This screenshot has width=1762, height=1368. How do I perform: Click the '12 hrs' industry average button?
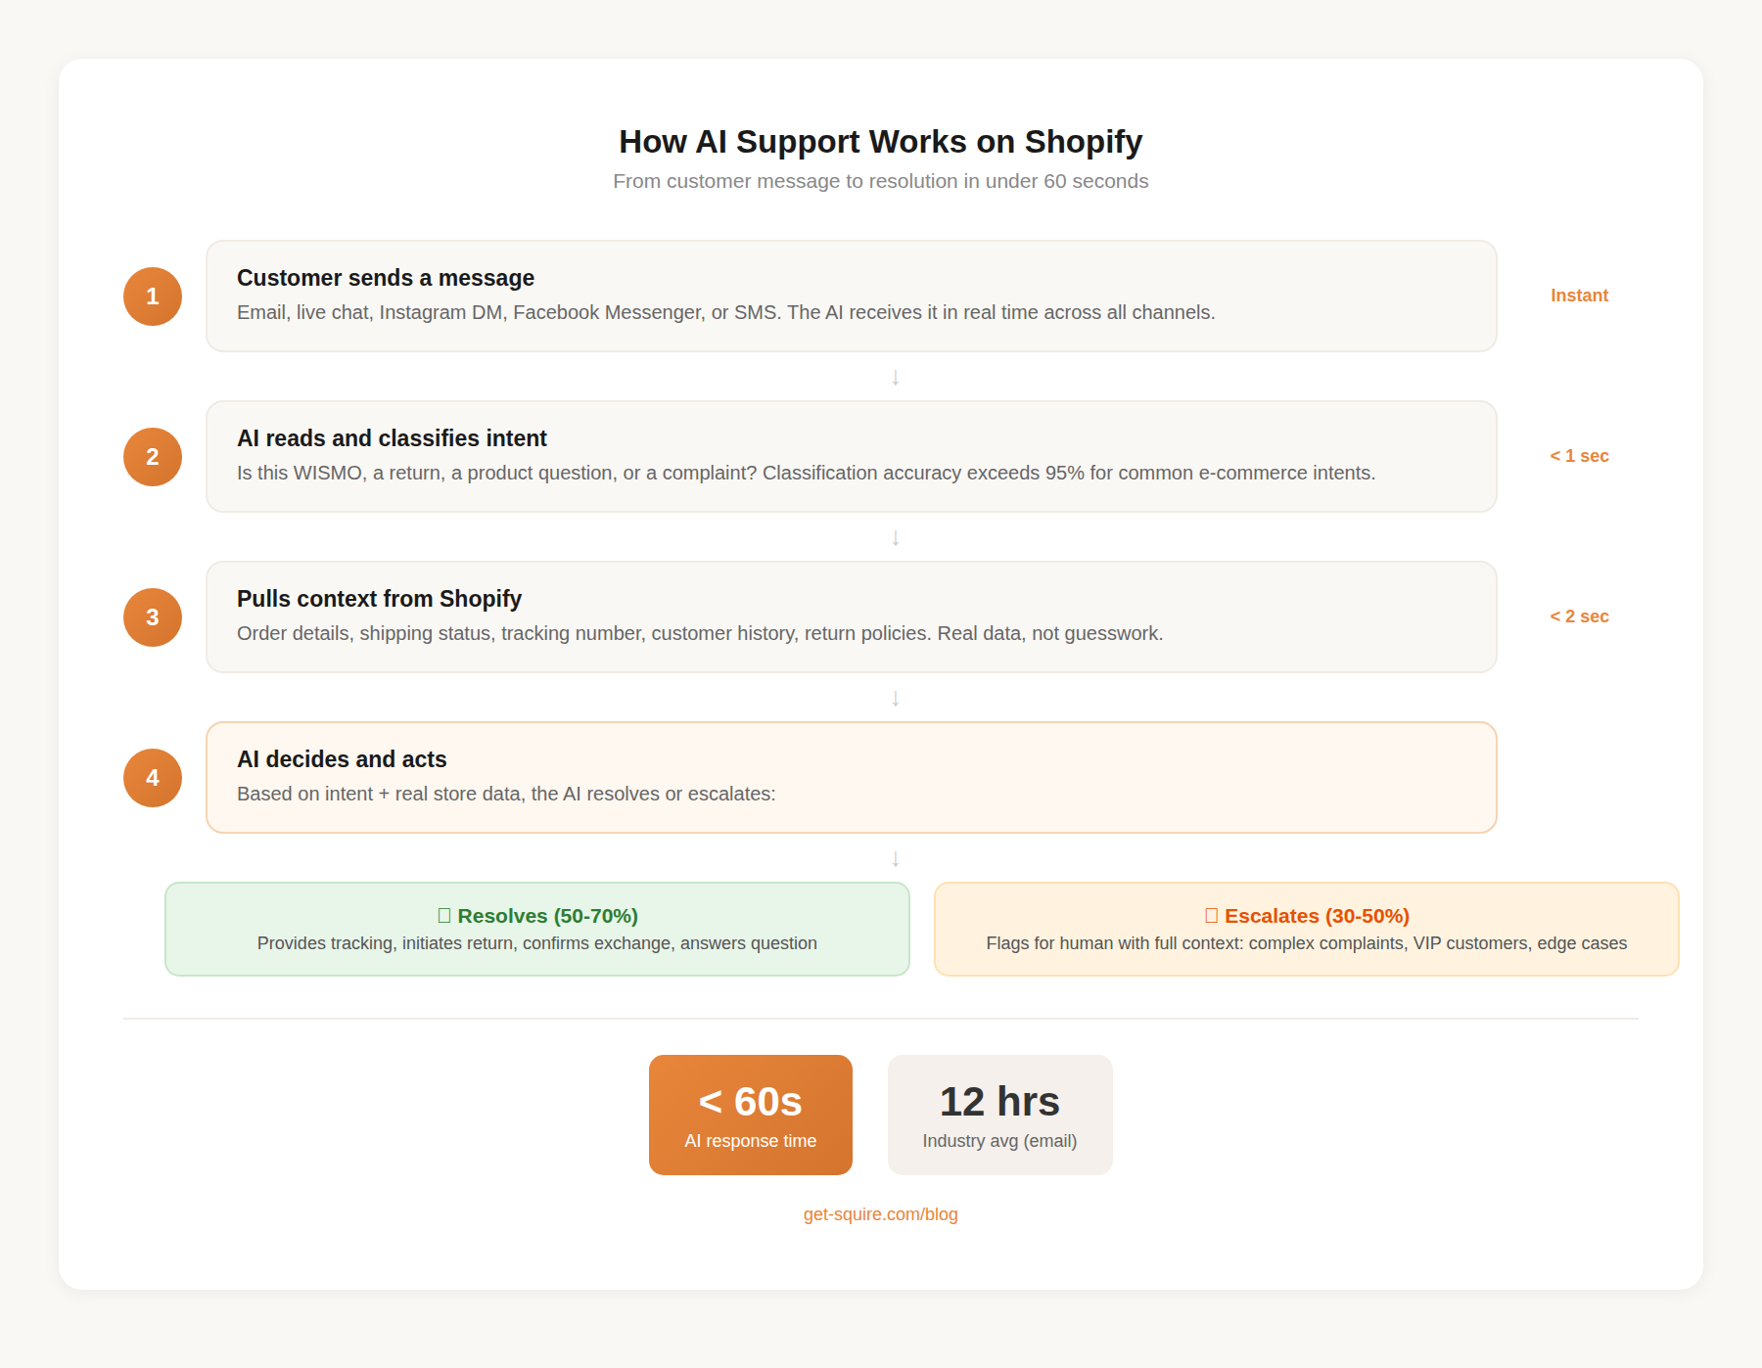998,1115
